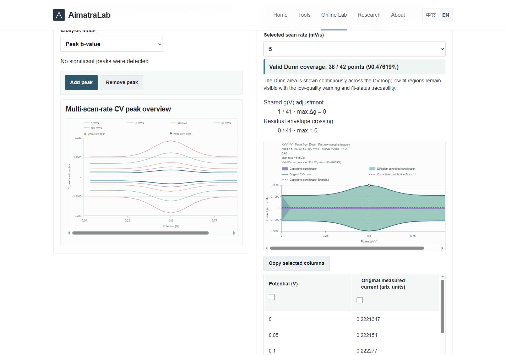Open the Home nav item
The width and height of the screenshot is (506, 355).
coord(280,15)
